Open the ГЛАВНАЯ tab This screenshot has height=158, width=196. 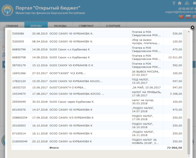[x=12, y=26]
